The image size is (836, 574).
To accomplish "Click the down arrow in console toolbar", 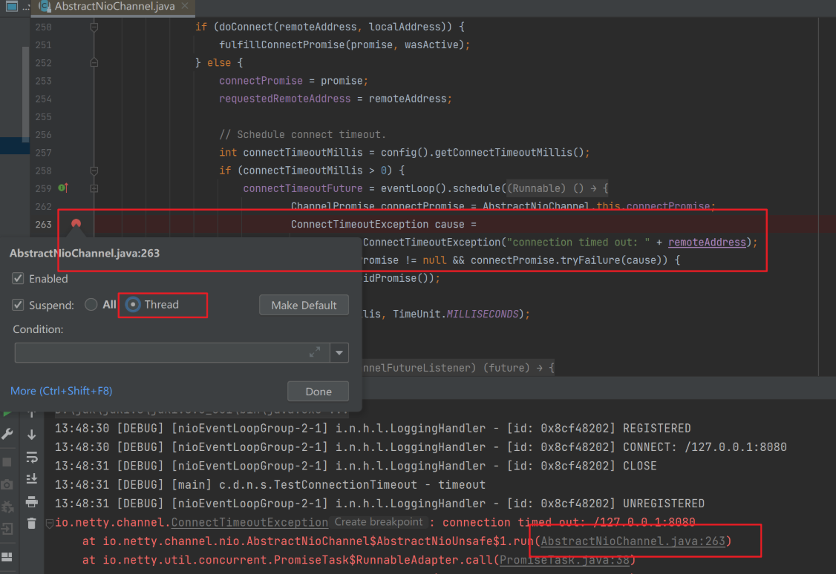I will point(31,435).
